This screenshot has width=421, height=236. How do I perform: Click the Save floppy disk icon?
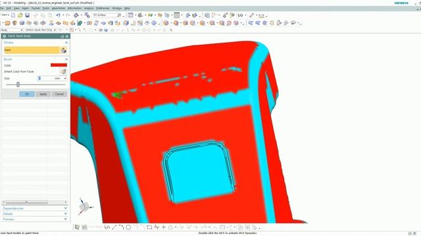point(27,15)
